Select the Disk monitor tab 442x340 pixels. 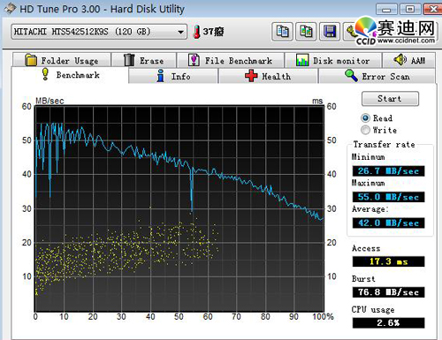(x=333, y=60)
